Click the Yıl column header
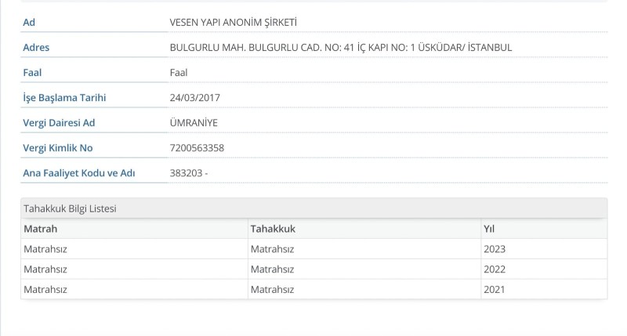Screen dimensions: 627x336 point(489,229)
